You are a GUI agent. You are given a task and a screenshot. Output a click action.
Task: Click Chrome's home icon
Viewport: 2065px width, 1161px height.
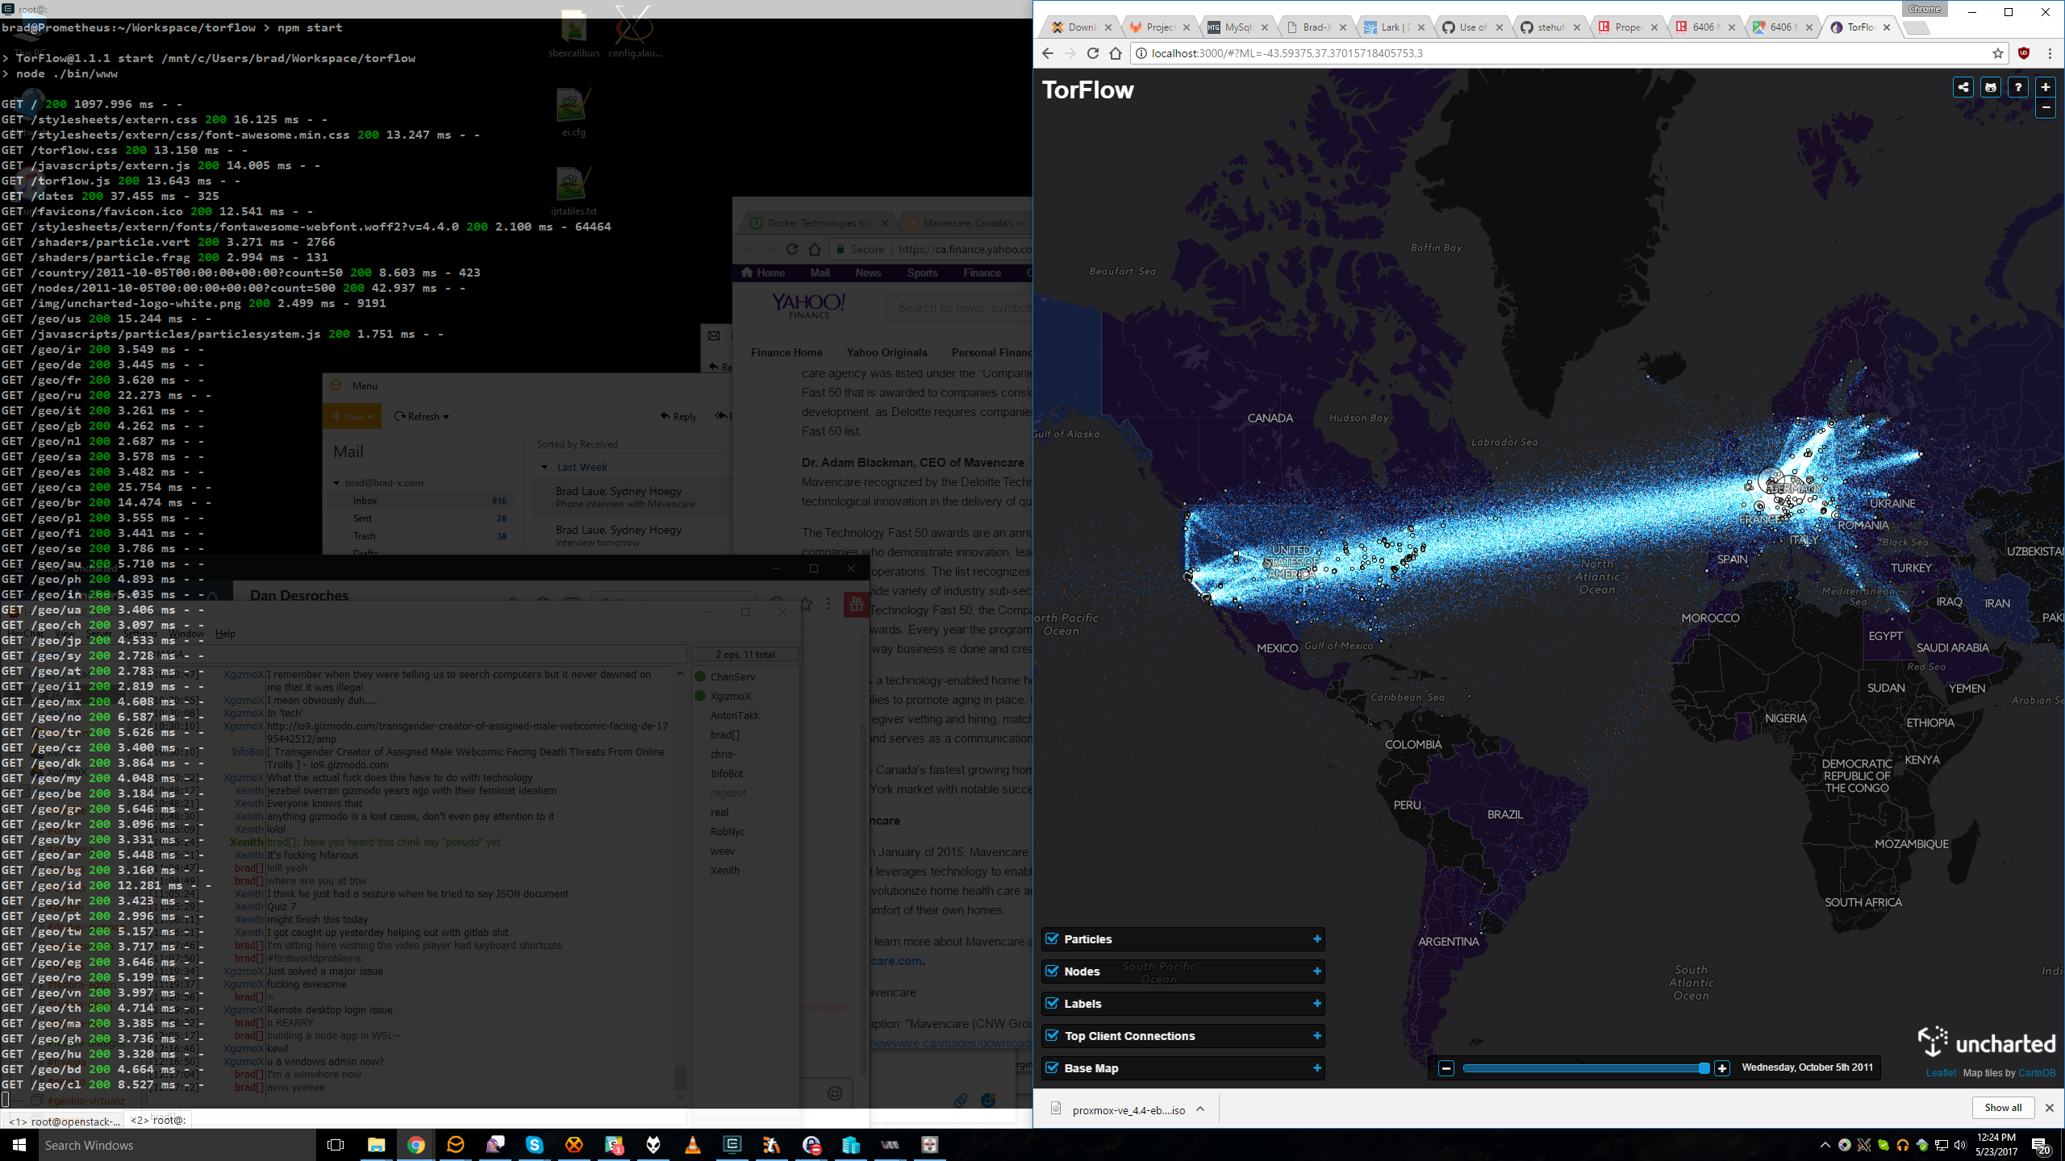point(1116,53)
